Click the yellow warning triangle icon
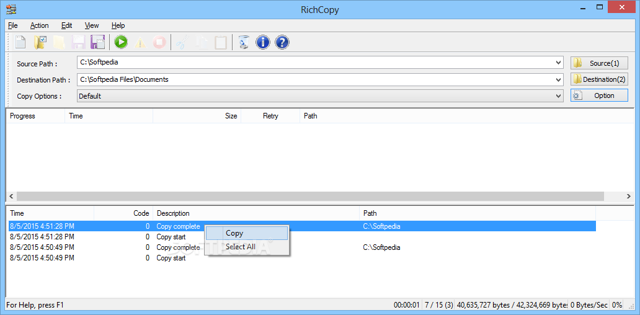The height and width of the screenshot is (315, 640). [140, 42]
